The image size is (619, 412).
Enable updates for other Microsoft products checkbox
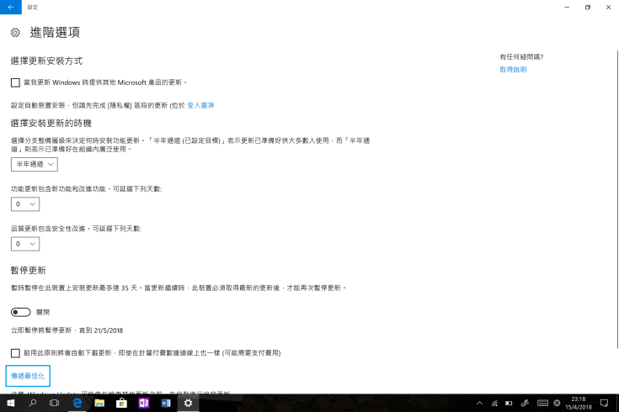point(15,82)
